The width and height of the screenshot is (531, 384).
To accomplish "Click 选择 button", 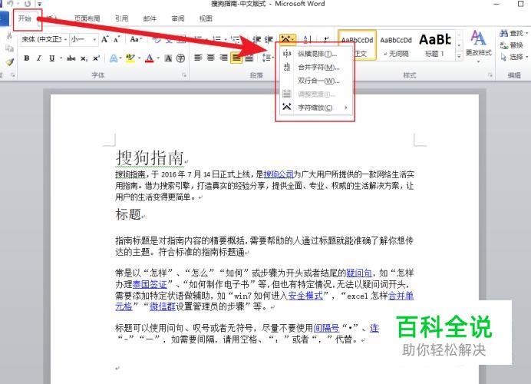I will click(x=513, y=57).
